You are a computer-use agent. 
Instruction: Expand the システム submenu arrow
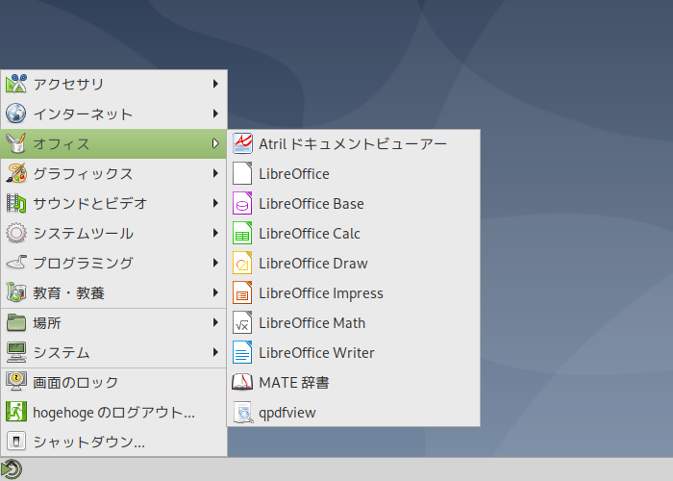[215, 352]
